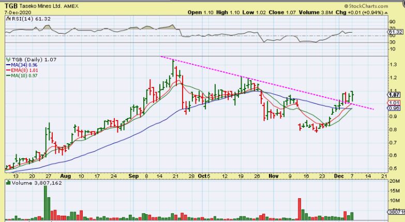Click the candlestick icon beside TGB (Daily)

coord(8,60)
